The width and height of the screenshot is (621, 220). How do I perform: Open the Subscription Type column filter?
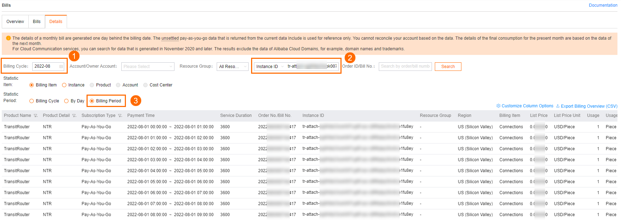120,116
